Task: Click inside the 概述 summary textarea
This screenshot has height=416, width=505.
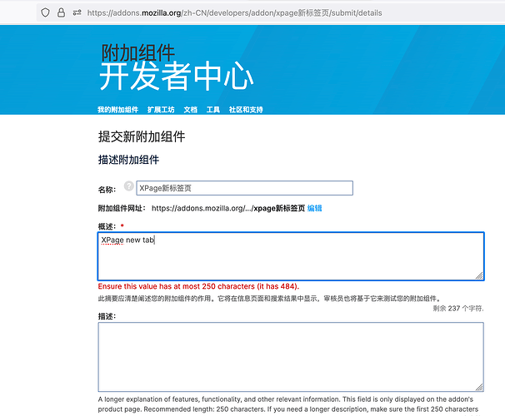Action: (291, 256)
